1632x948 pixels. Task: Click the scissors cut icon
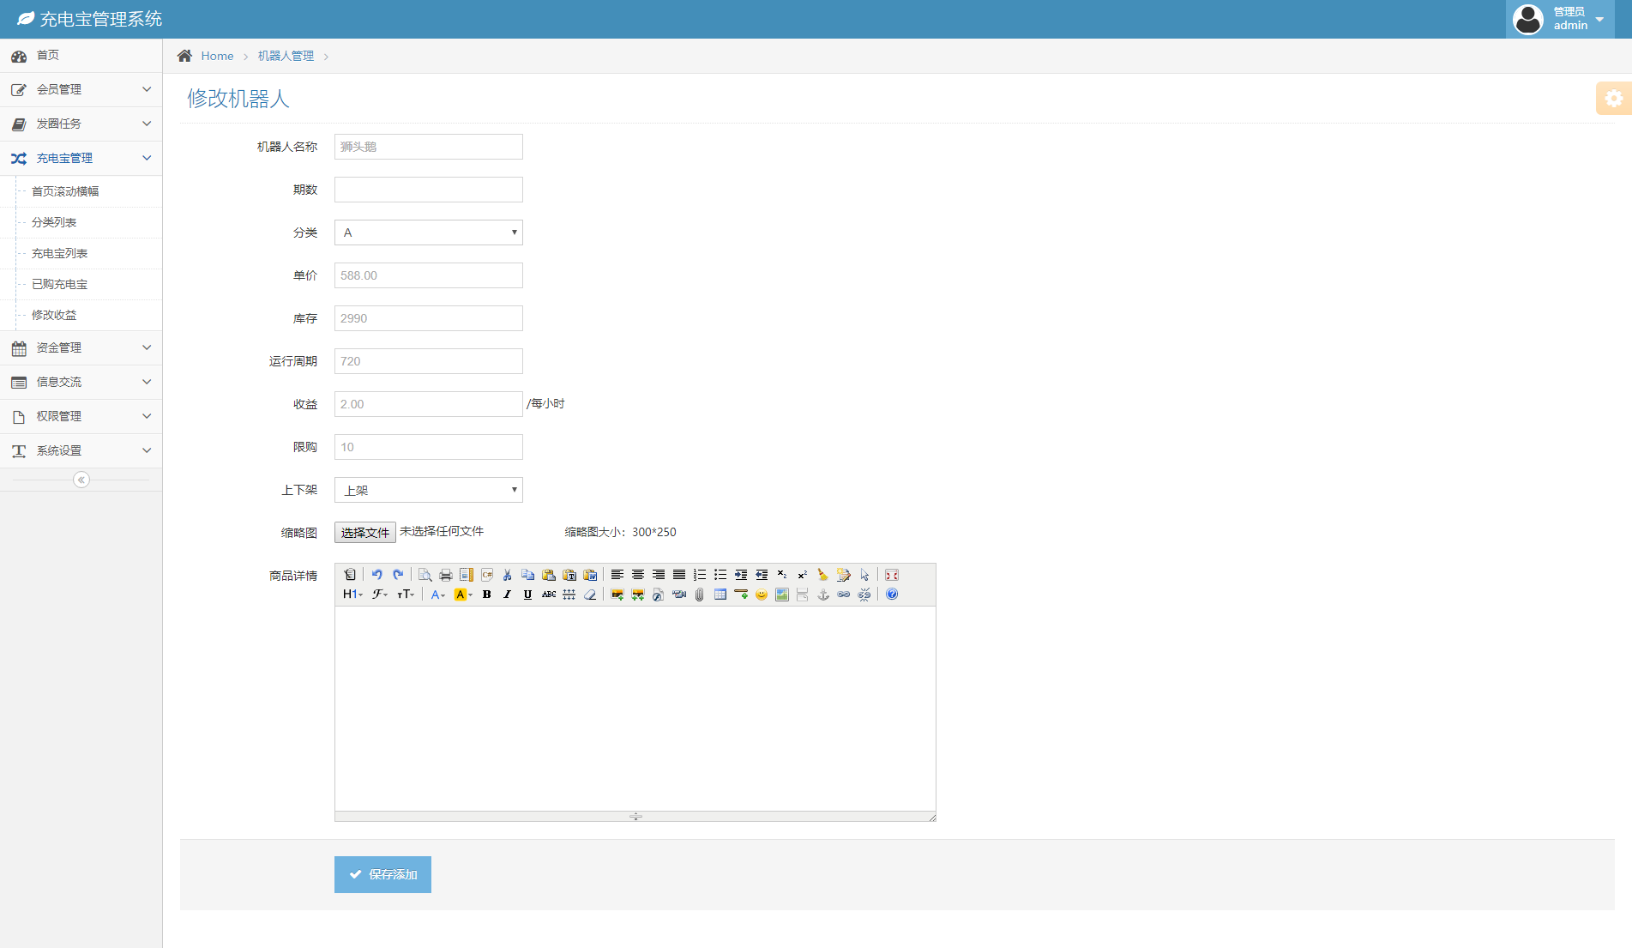coord(507,575)
